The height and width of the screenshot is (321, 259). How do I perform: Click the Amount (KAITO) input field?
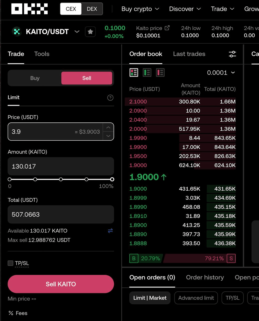(61, 166)
